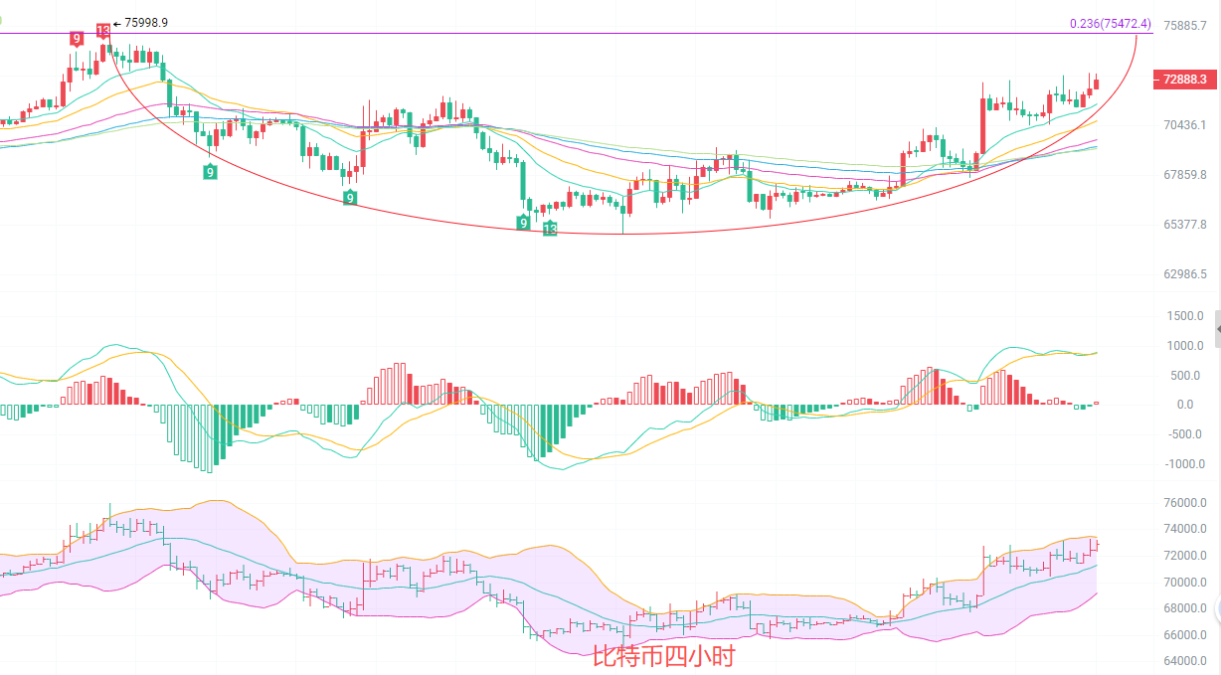
Task: Select the leftmost green 9 marker
Action: pos(210,172)
